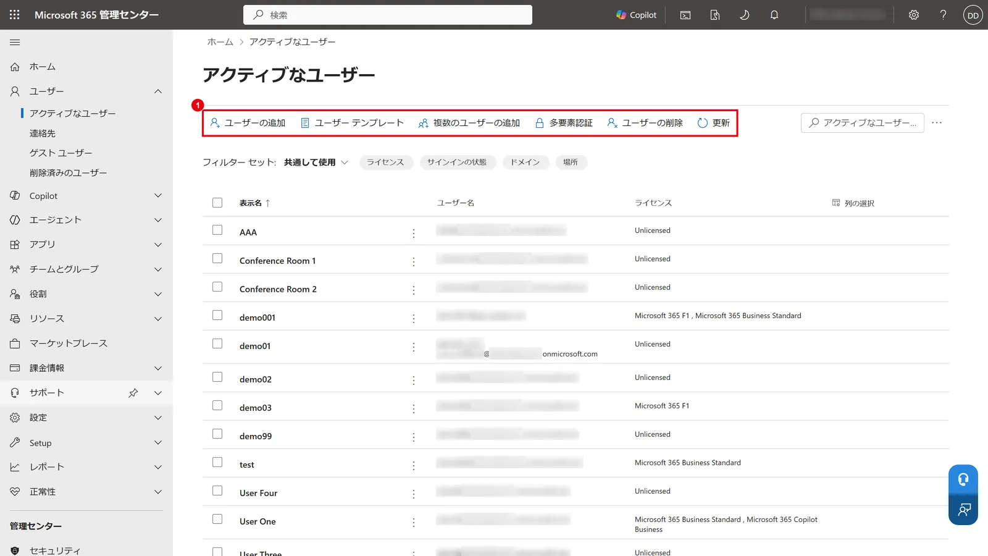The height and width of the screenshot is (556, 988).
Task: Open the document icon next to Cloud Shell
Action: click(x=715, y=15)
